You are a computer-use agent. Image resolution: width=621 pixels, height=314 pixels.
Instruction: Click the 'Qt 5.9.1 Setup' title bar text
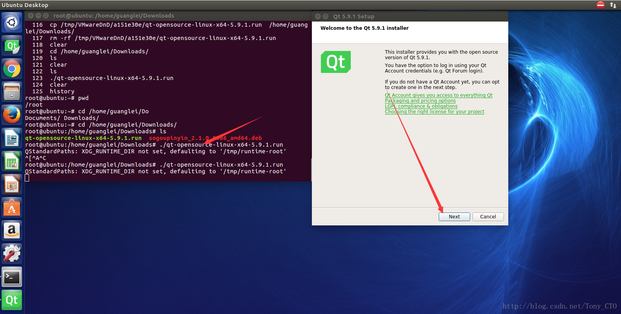(354, 16)
